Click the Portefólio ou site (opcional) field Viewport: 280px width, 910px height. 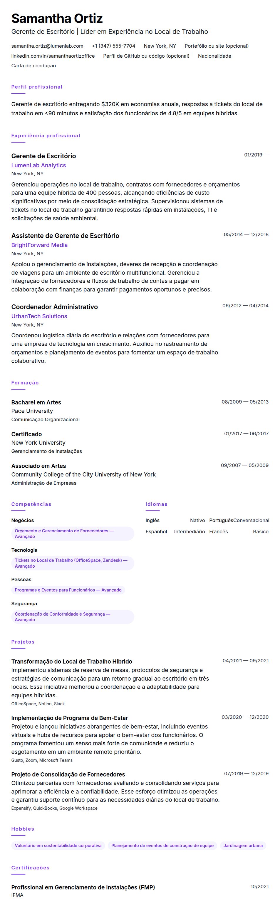[217, 46]
